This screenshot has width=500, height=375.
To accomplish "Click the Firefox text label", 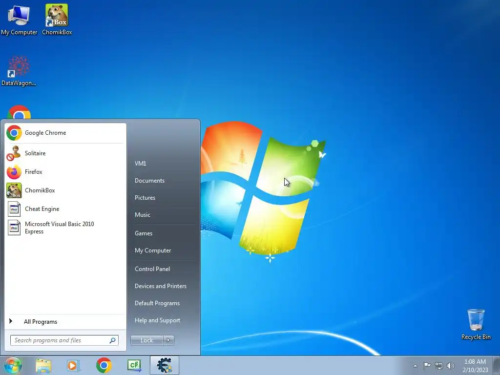I will pyautogui.click(x=34, y=171).
